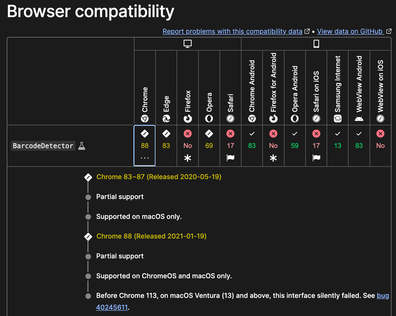The width and height of the screenshot is (396, 316).
Task: Click the Firefox browser logo in header
Action: (188, 118)
